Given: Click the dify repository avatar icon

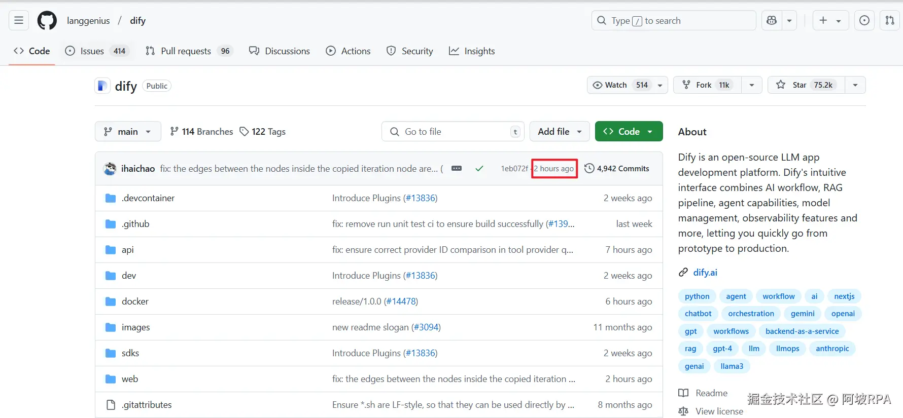Looking at the screenshot, I should tap(102, 86).
